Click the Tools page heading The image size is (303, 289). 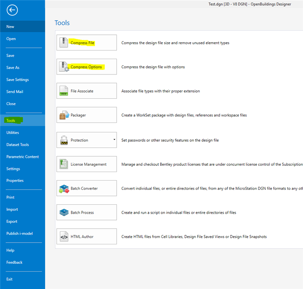coord(62,23)
